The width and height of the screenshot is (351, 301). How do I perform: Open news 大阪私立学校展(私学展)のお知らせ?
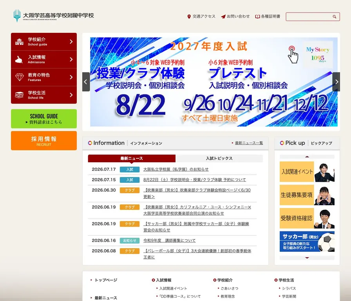176,169
